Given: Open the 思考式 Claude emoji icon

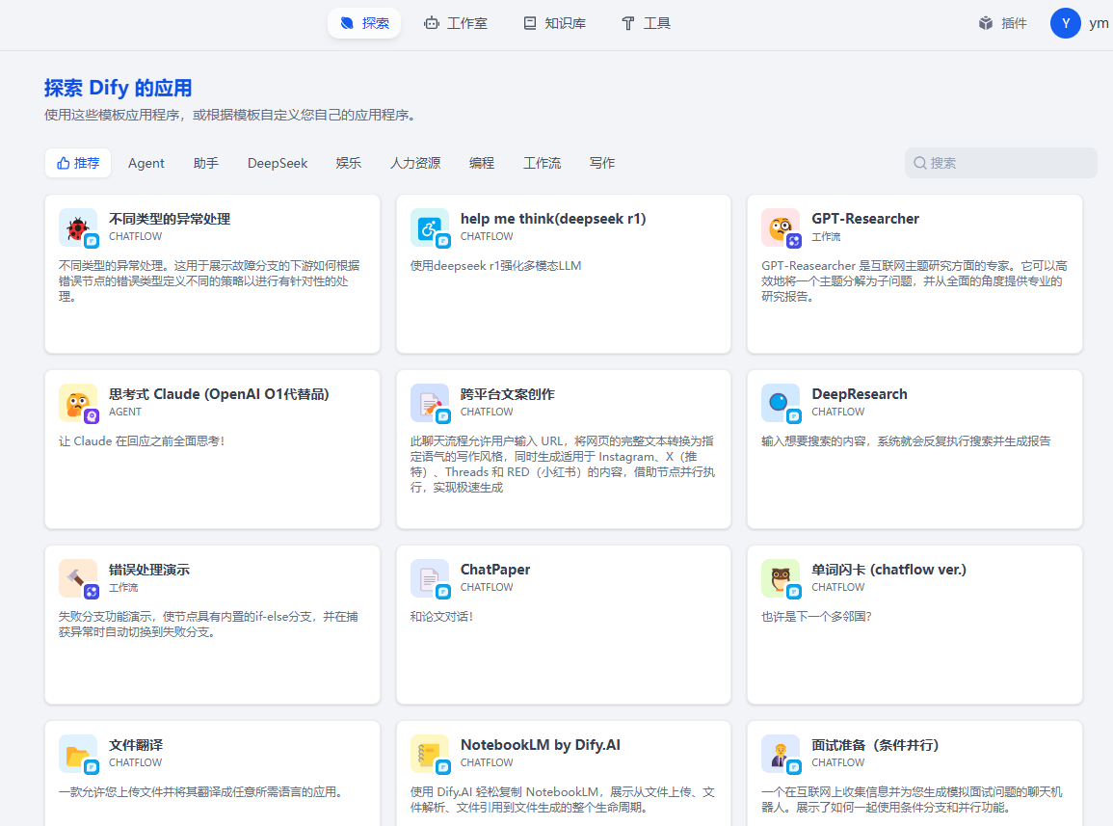Looking at the screenshot, I should 78,403.
